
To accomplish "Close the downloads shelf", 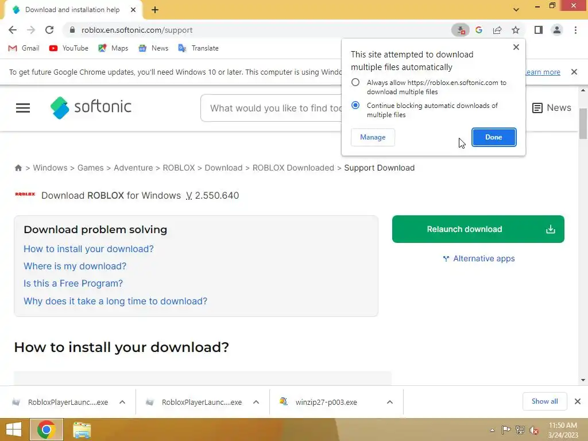I will [x=578, y=401].
